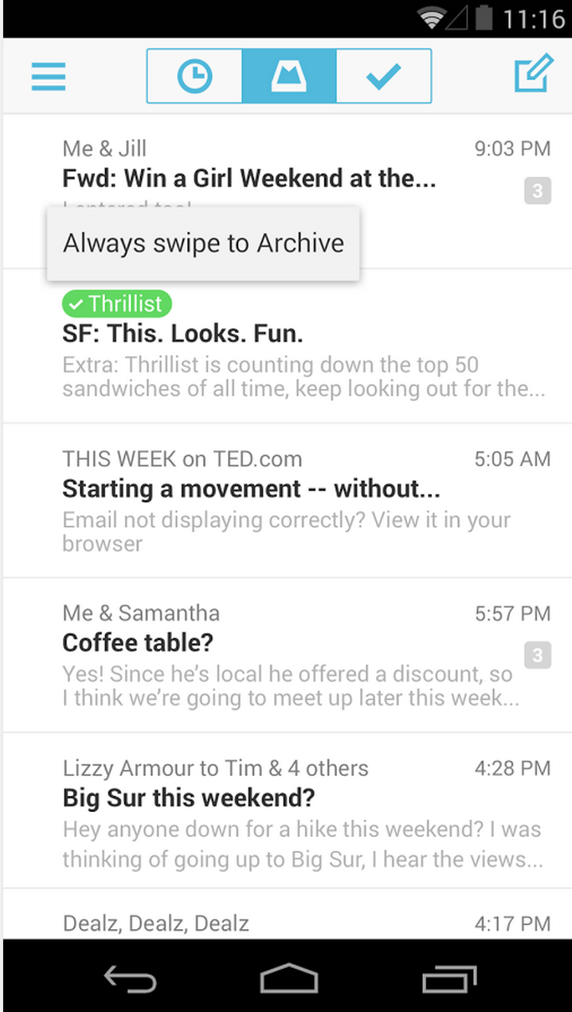Open the hamburger navigation menu
The image size is (572, 1012).
49,76
